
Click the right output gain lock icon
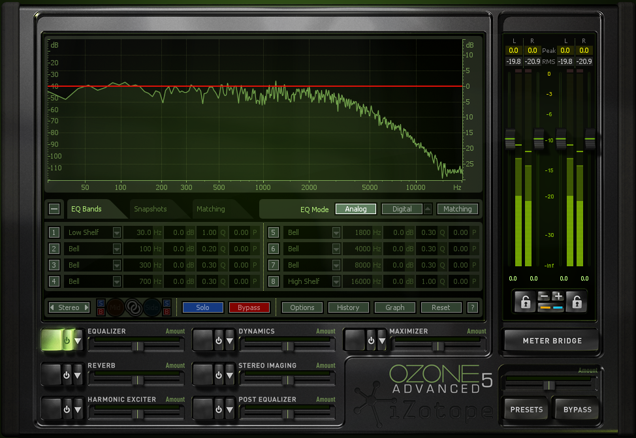[577, 302]
